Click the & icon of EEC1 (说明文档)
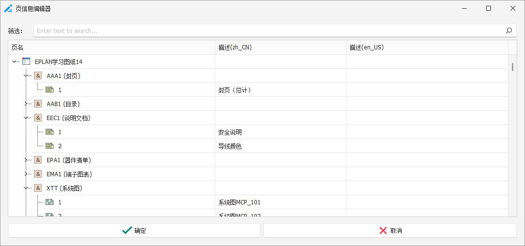This screenshot has width=525, height=246. [x=38, y=118]
